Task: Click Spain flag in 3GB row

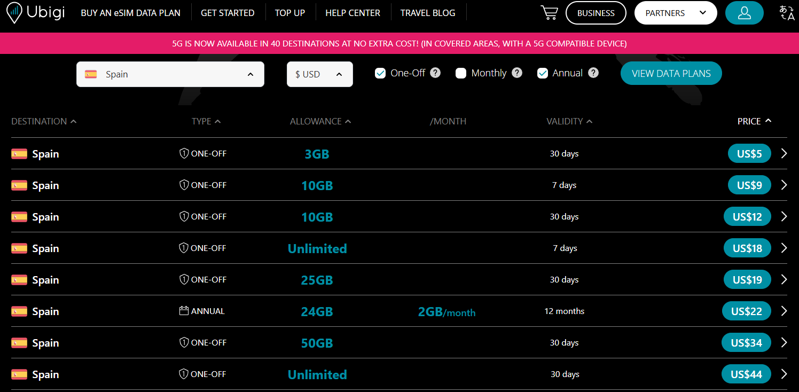Action: [x=19, y=154]
